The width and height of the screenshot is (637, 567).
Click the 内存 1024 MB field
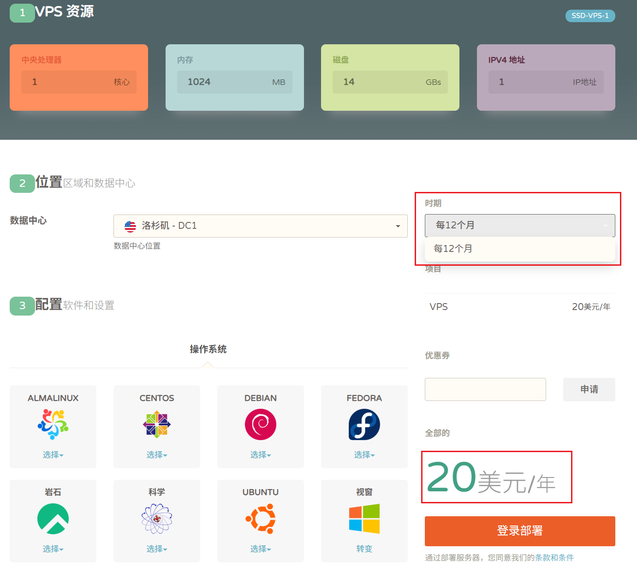[x=235, y=82]
